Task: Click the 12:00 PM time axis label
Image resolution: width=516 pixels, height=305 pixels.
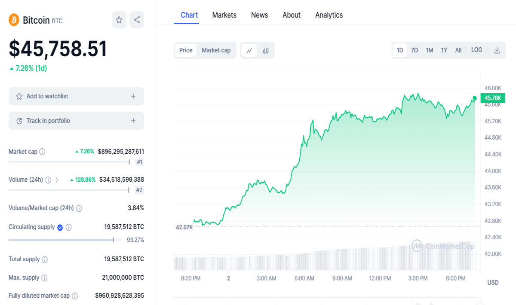Action: [380, 278]
